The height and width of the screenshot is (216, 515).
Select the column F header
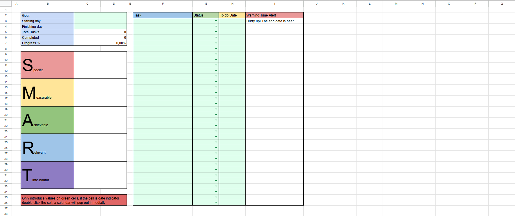pos(163,3)
